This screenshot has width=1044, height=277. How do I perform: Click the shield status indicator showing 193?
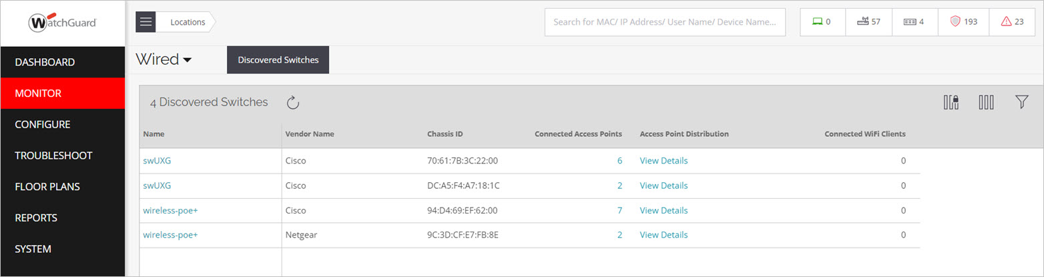coord(963,22)
